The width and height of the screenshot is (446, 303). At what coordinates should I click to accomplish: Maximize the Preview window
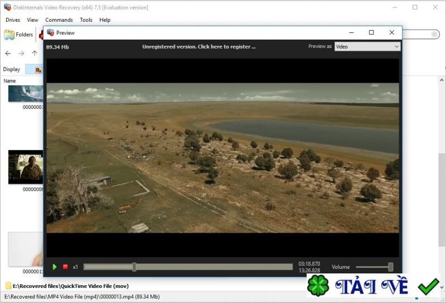tap(371, 32)
